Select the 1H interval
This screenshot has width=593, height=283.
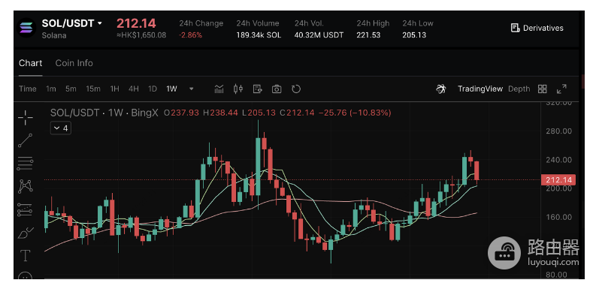coord(114,89)
